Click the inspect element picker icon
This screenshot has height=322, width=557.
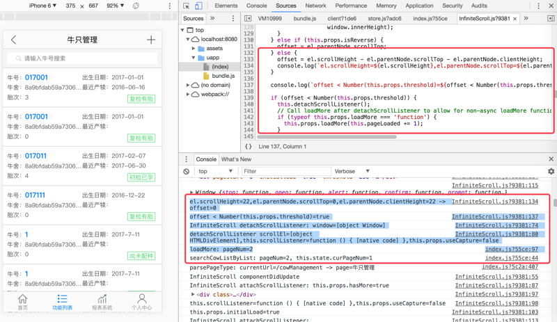tap(187, 6)
